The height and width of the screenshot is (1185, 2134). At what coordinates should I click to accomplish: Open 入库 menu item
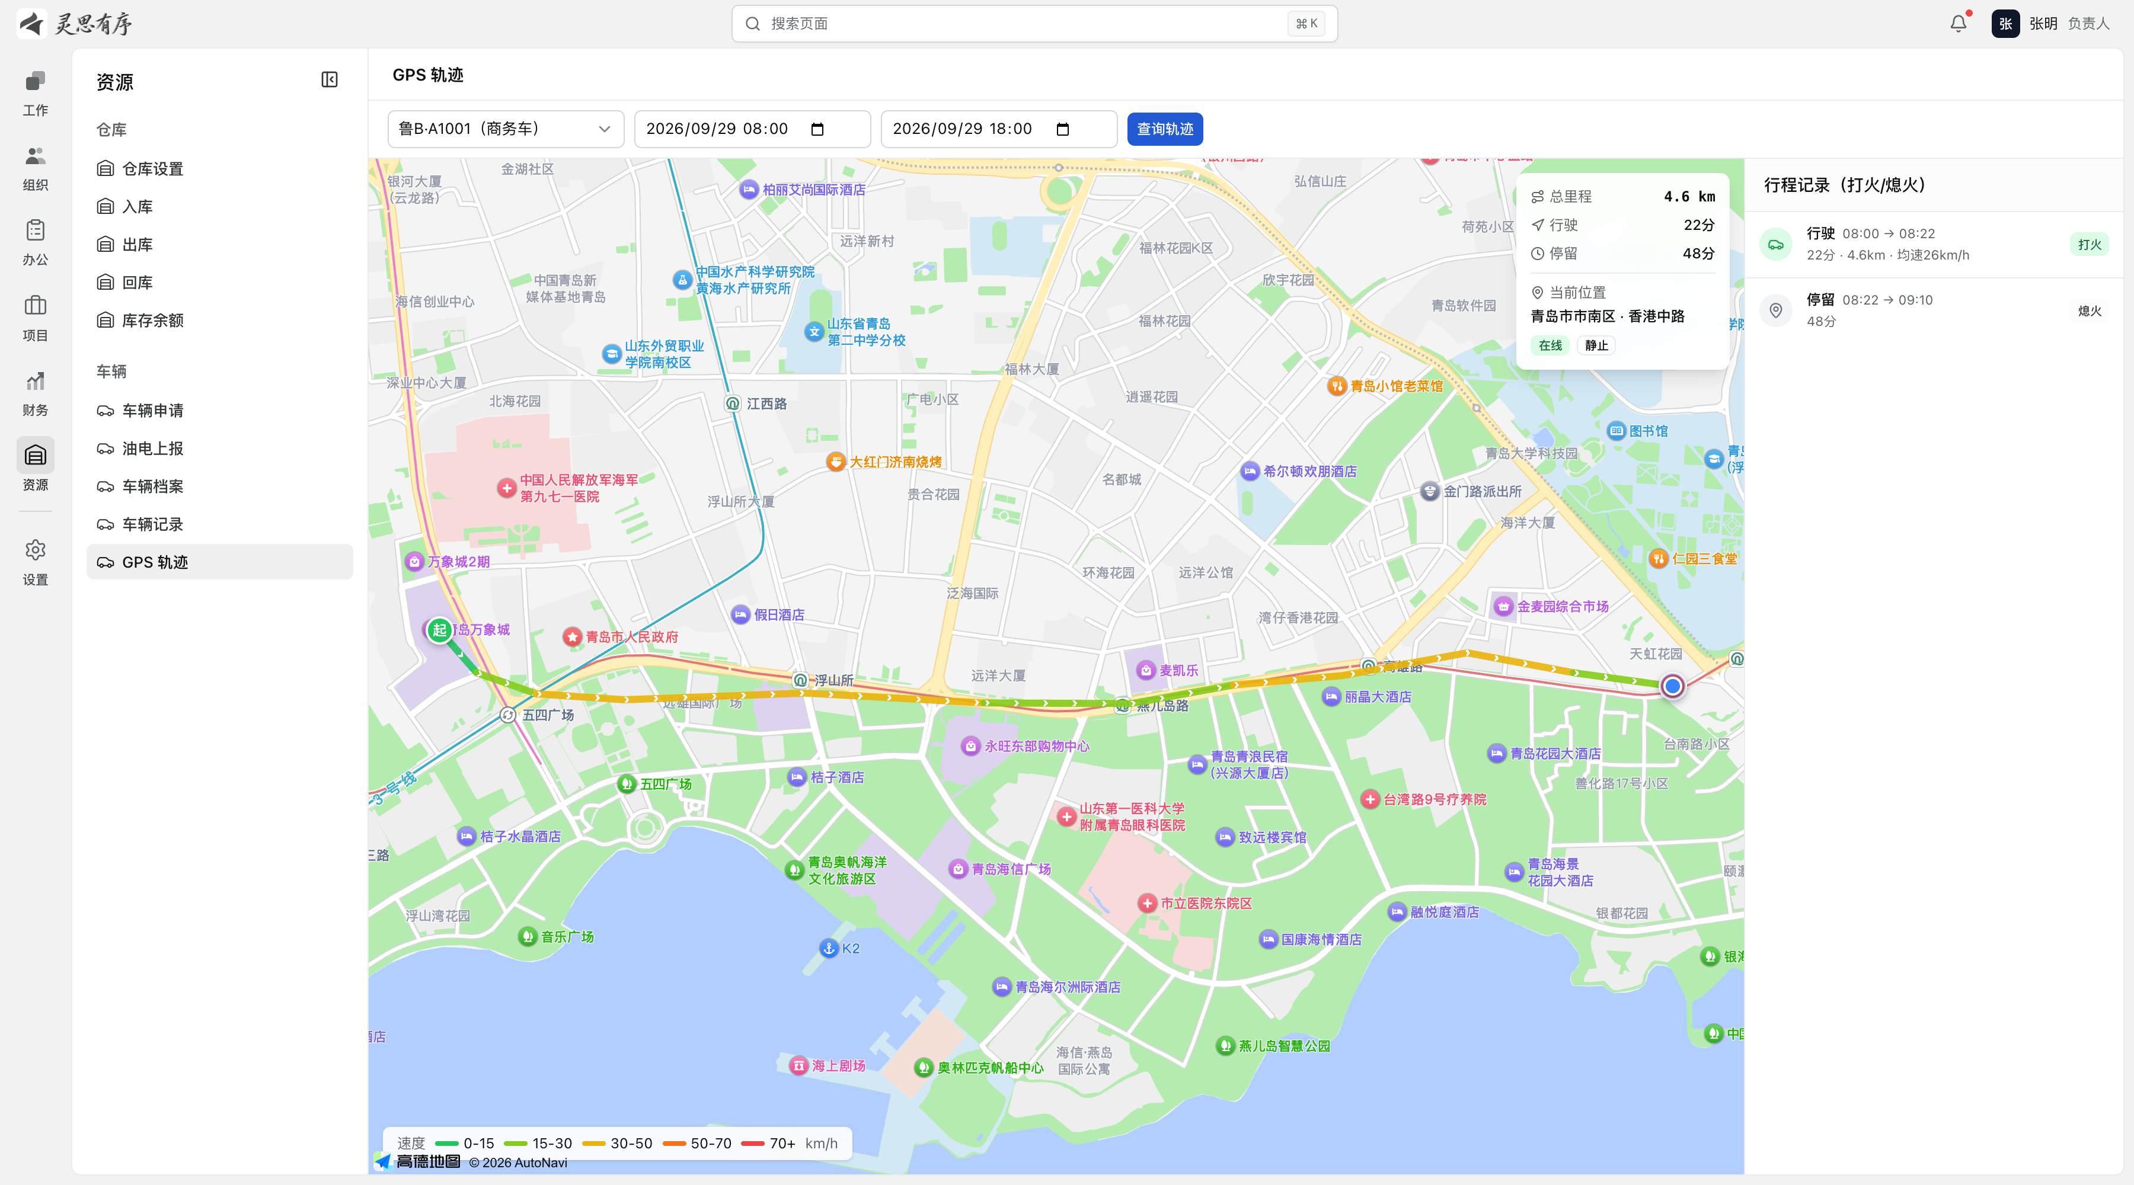pos(219,207)
